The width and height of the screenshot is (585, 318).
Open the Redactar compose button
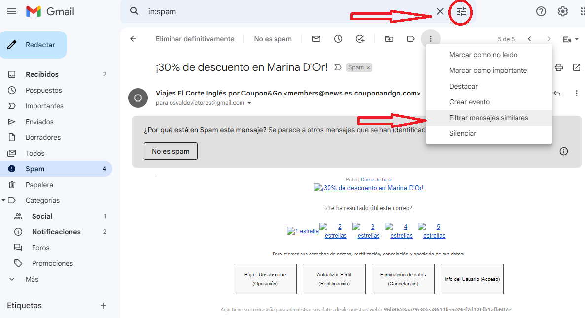(x=34, y=44)
